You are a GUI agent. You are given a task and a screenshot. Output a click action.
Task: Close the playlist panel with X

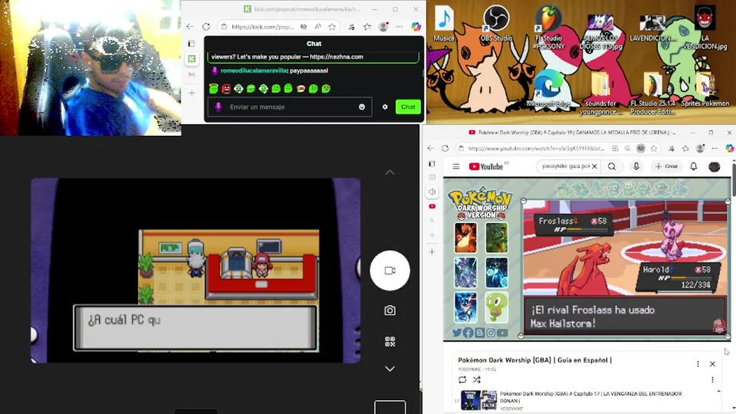712,364
